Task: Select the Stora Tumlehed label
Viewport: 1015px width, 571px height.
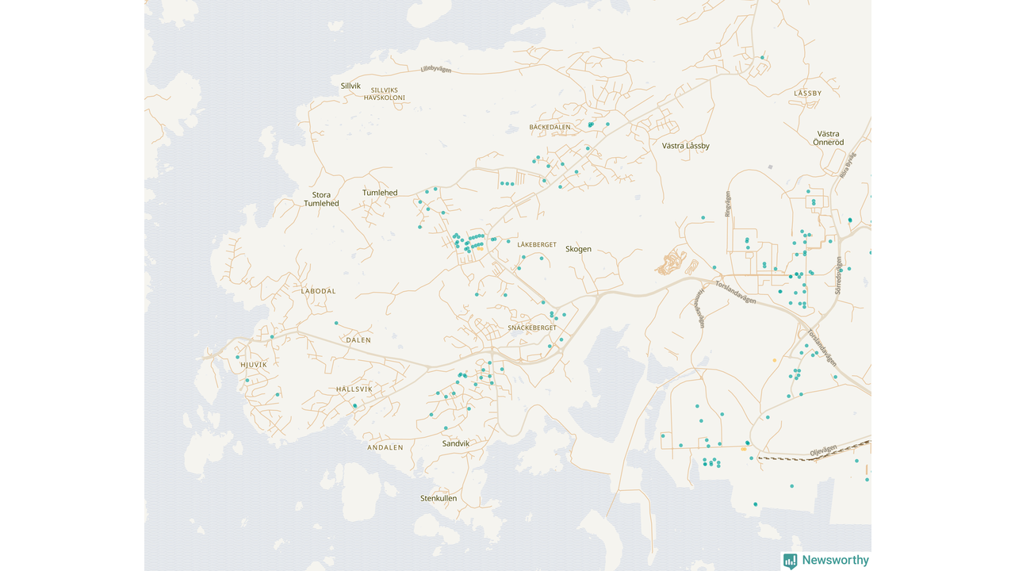Action: pos(321,199)
